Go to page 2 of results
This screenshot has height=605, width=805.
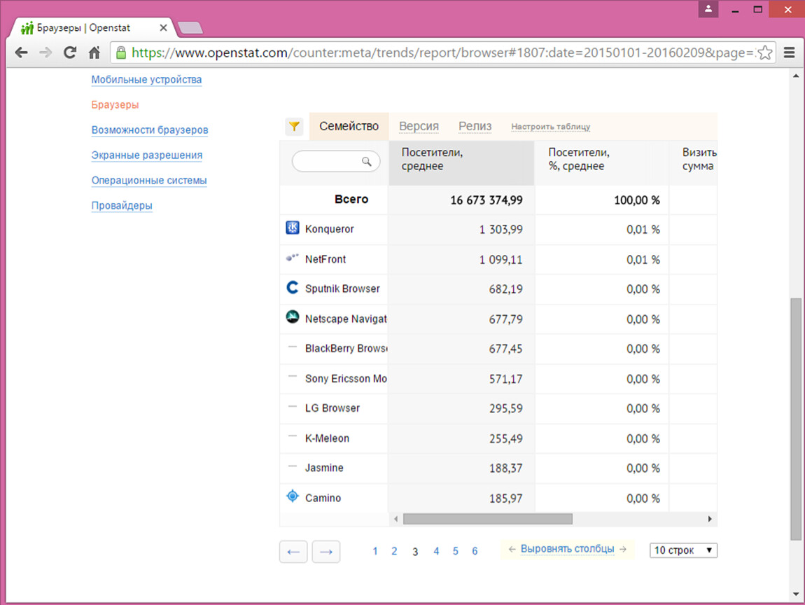[394, 551]
